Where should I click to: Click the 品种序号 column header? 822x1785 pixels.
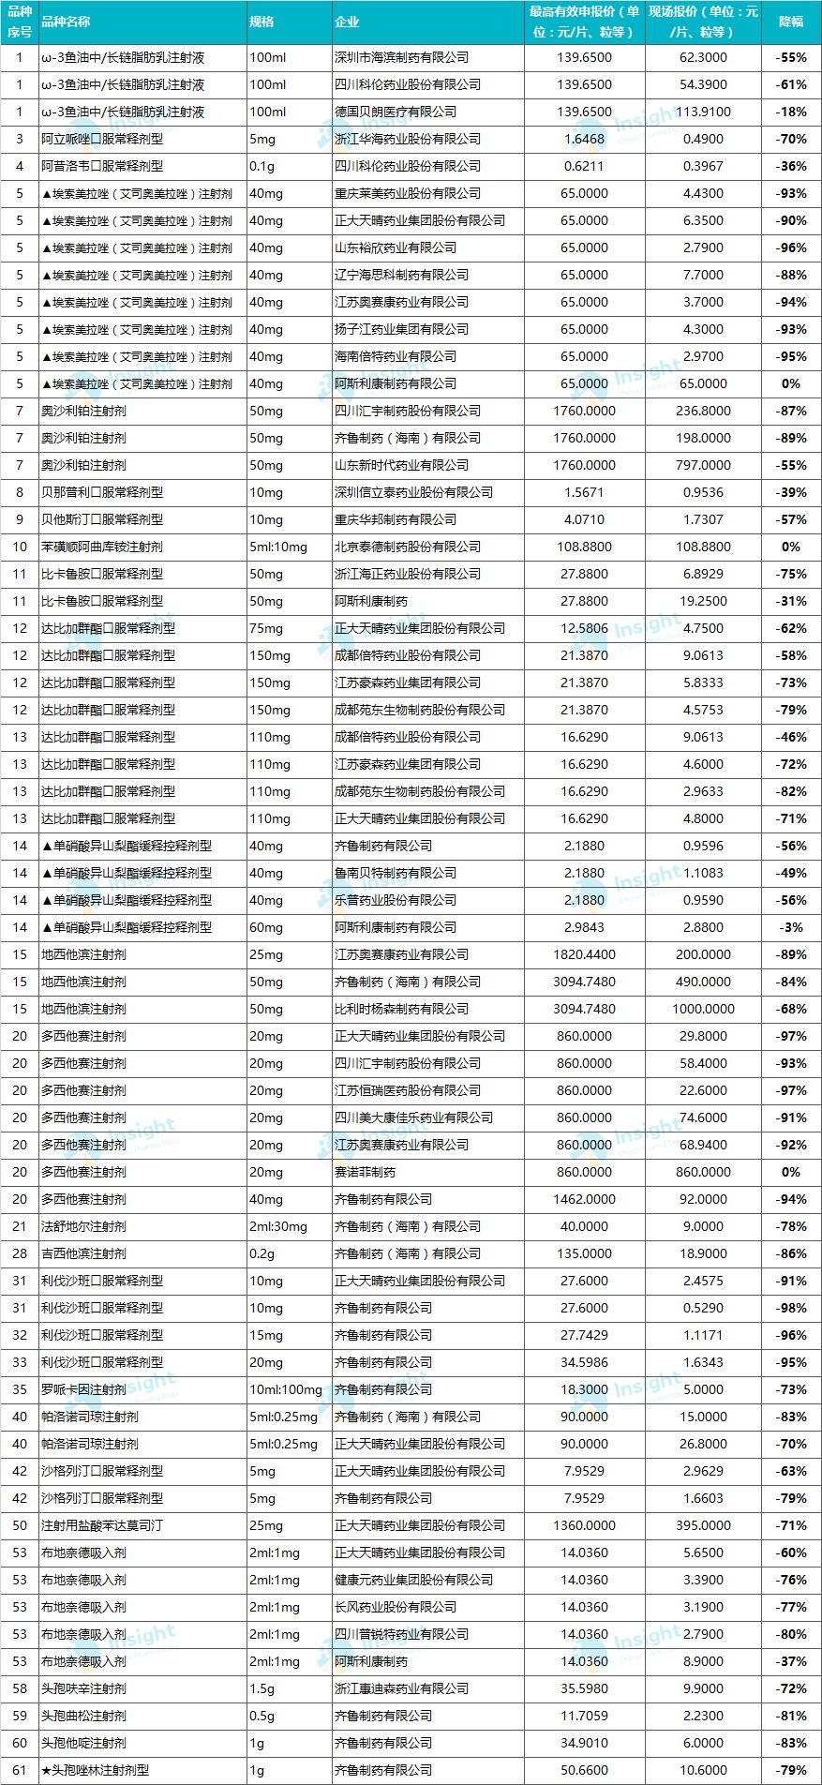pyautogui.click(x=20, y=22)
